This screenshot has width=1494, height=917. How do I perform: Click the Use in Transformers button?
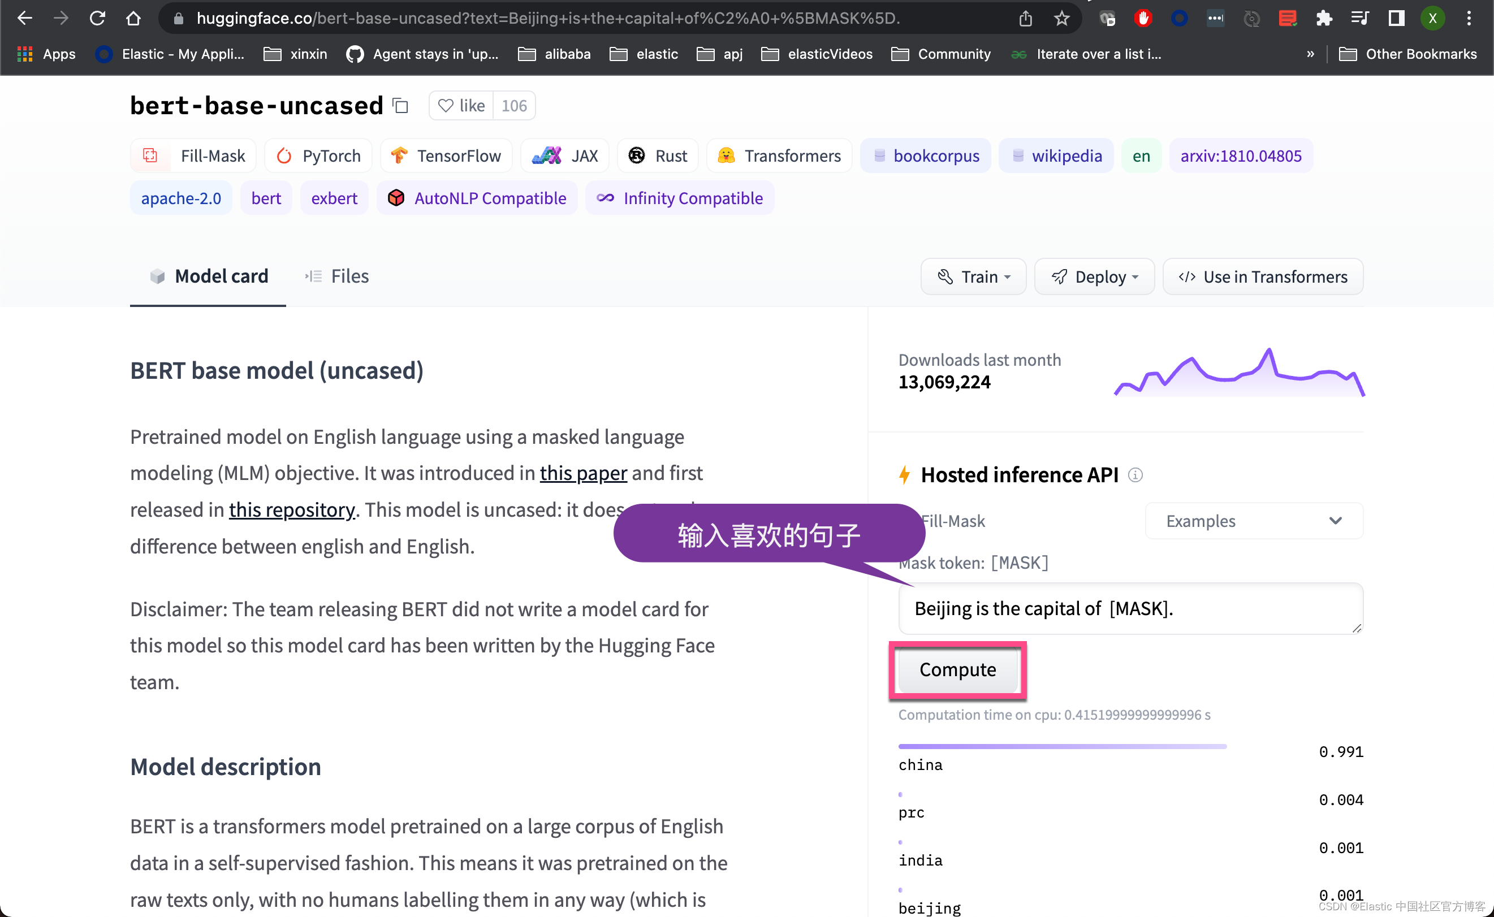coord(1262,276)
